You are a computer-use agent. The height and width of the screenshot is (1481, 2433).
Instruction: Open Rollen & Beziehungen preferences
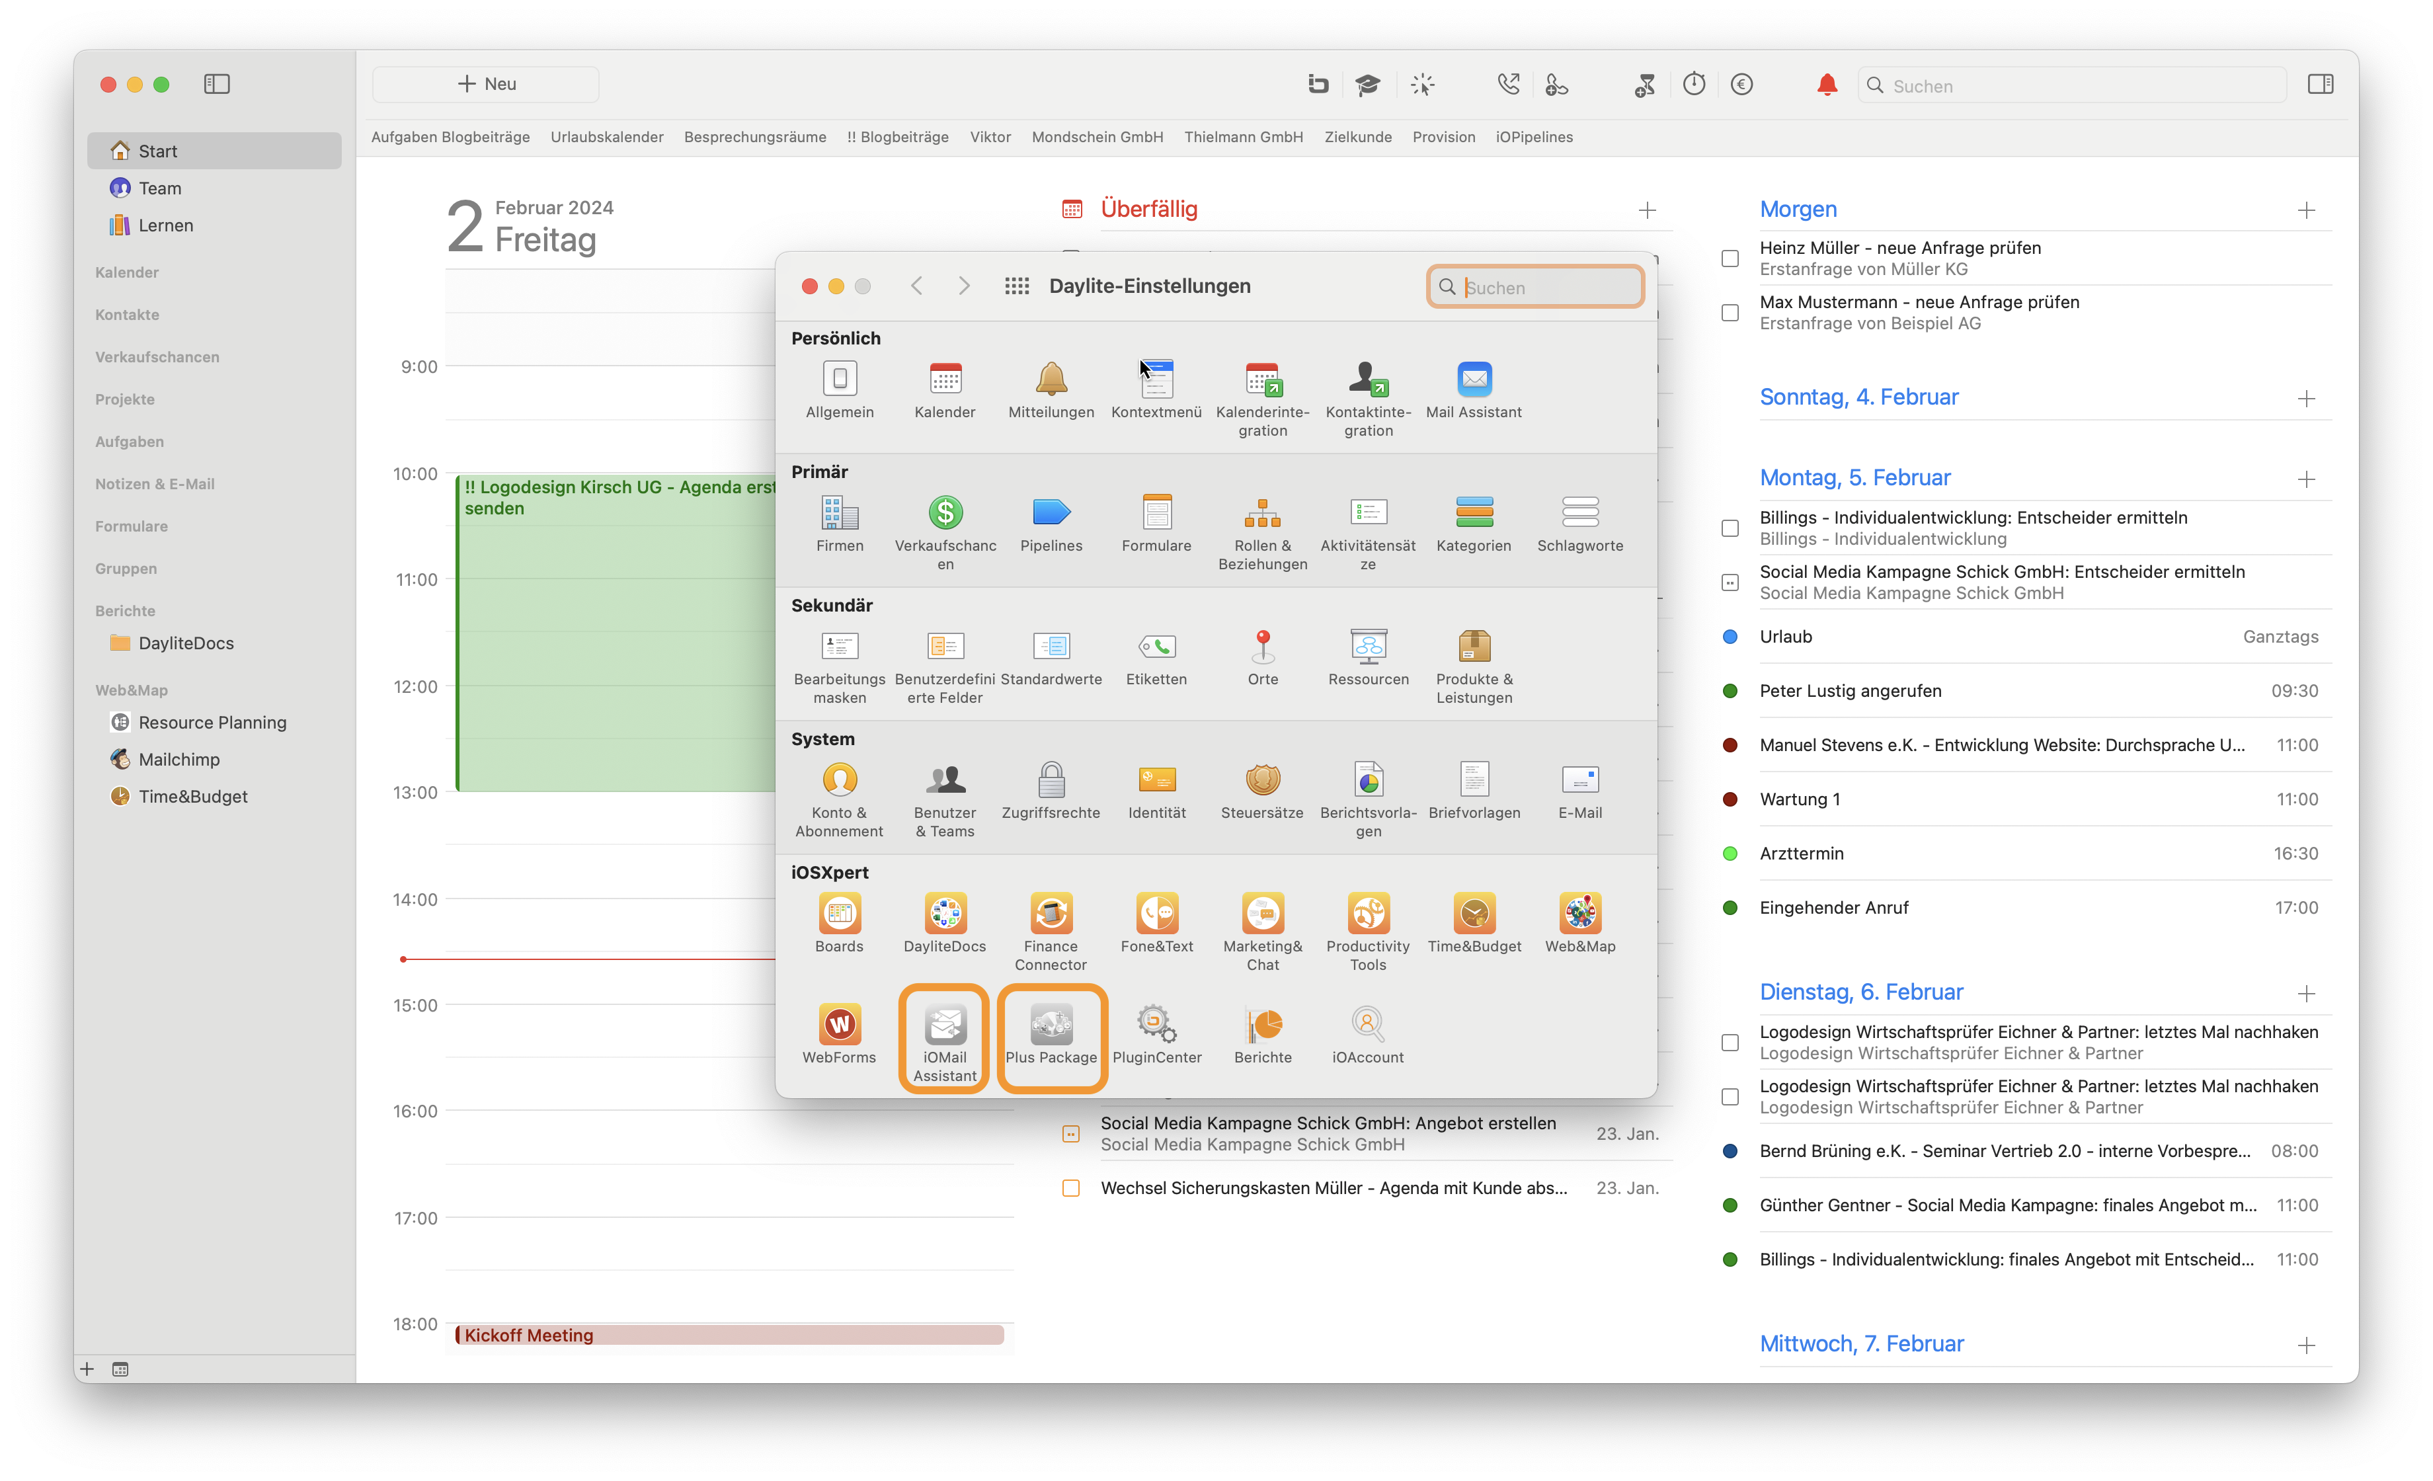click(x=1262, y=532)
